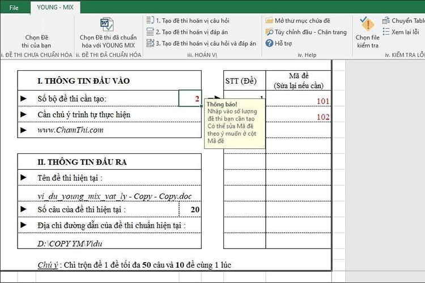Click the check-warning icon for file checking
The image size is (425, 283).
click(367, 24)
